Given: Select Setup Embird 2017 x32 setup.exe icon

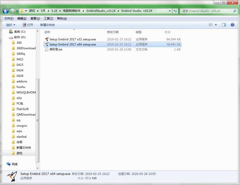Looking at the screenshot, I should pyautogui.click(x=47, y=39).
